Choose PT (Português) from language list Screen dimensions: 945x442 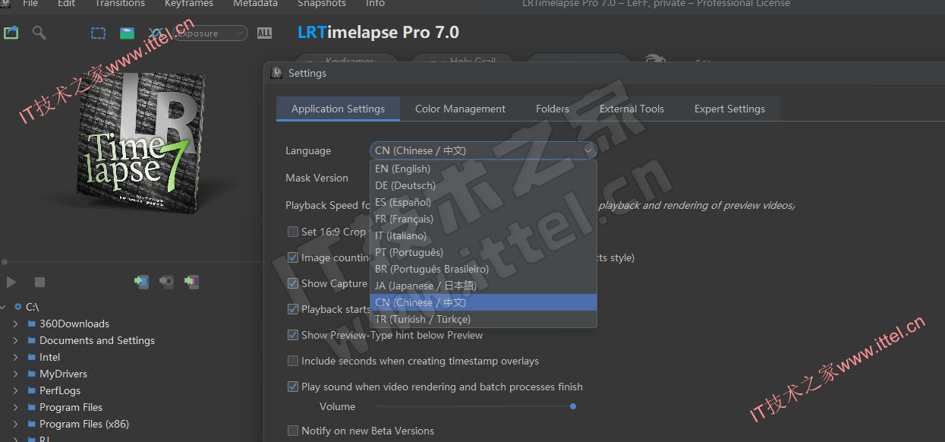[x=484, y=252]
